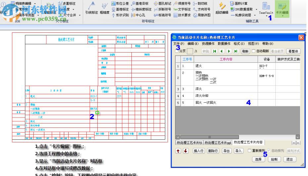Click the 绘制 draw button

[x=274, y=159]
